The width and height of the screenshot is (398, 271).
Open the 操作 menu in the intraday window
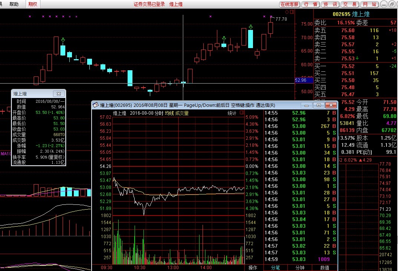pos(253,268)
